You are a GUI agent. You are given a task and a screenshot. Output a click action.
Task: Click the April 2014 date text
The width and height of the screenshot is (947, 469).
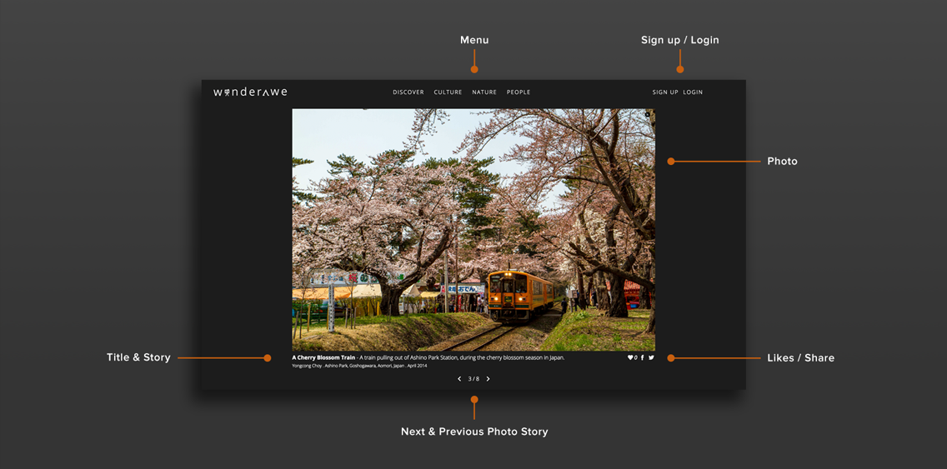pyautogui.click(x=417, y=366)
